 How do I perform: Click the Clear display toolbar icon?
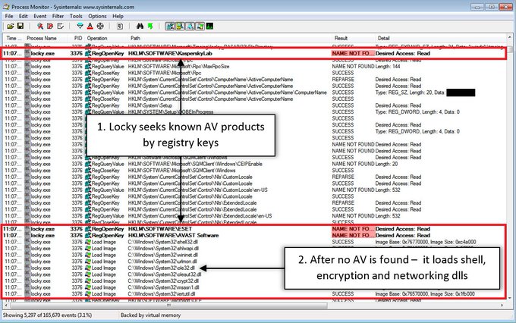[x=60, y=26]
